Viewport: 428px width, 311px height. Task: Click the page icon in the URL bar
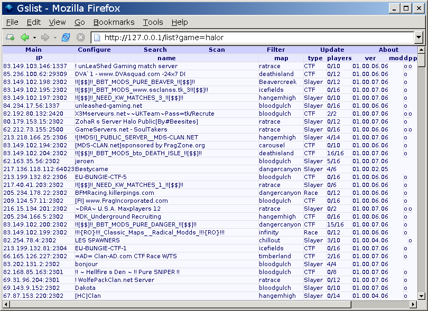coord(96,37)
